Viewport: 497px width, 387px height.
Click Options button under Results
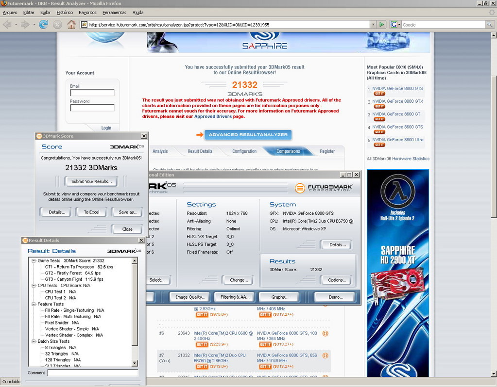pos(337,280)
